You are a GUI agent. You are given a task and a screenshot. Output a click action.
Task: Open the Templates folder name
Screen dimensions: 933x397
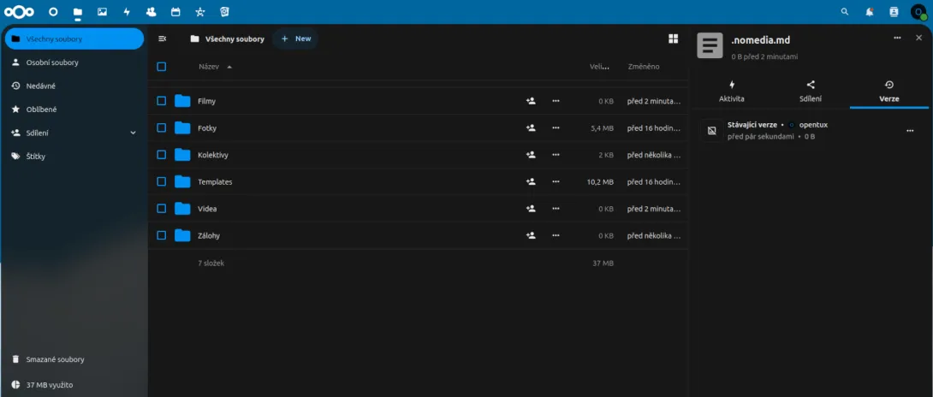[x=215, y=182]
